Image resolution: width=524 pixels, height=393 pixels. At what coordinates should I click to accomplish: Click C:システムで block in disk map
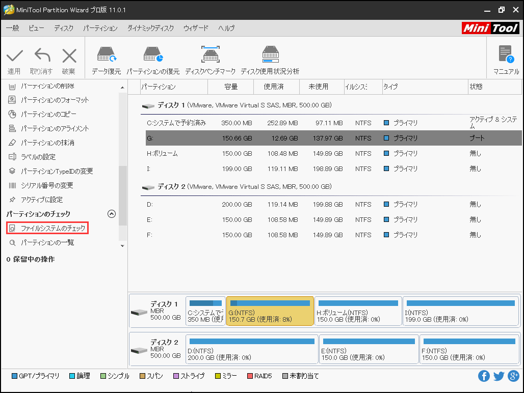click(205, 311)
